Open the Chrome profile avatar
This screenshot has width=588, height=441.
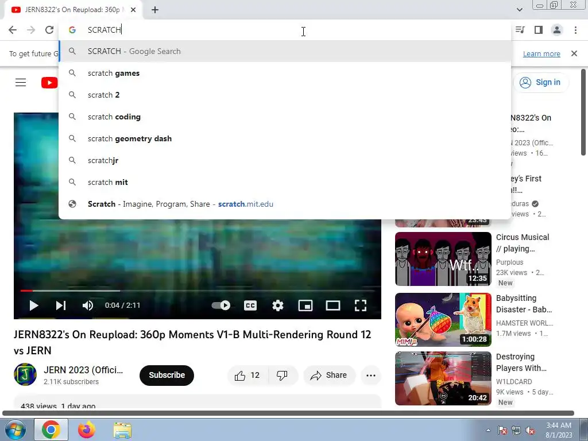coord(557,30)
